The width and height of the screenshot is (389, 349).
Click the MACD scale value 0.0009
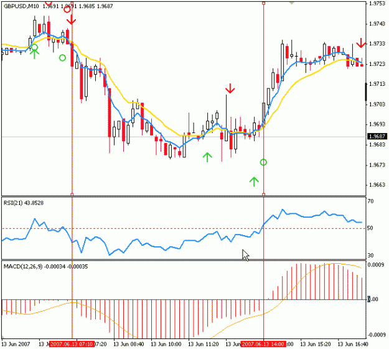pos(376,265)
